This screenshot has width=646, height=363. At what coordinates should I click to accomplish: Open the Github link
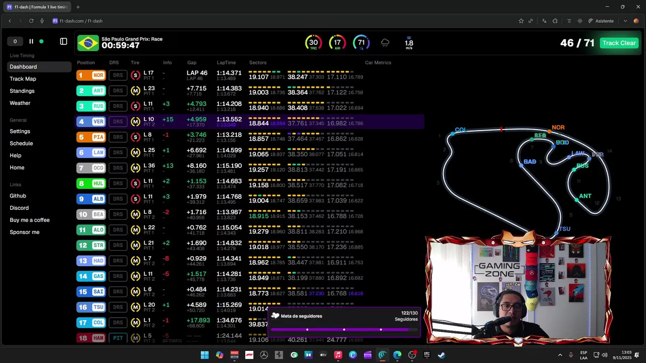click(18, 196)
